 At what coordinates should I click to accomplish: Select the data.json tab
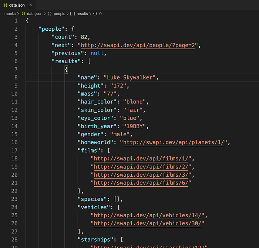tap(17, 5)
